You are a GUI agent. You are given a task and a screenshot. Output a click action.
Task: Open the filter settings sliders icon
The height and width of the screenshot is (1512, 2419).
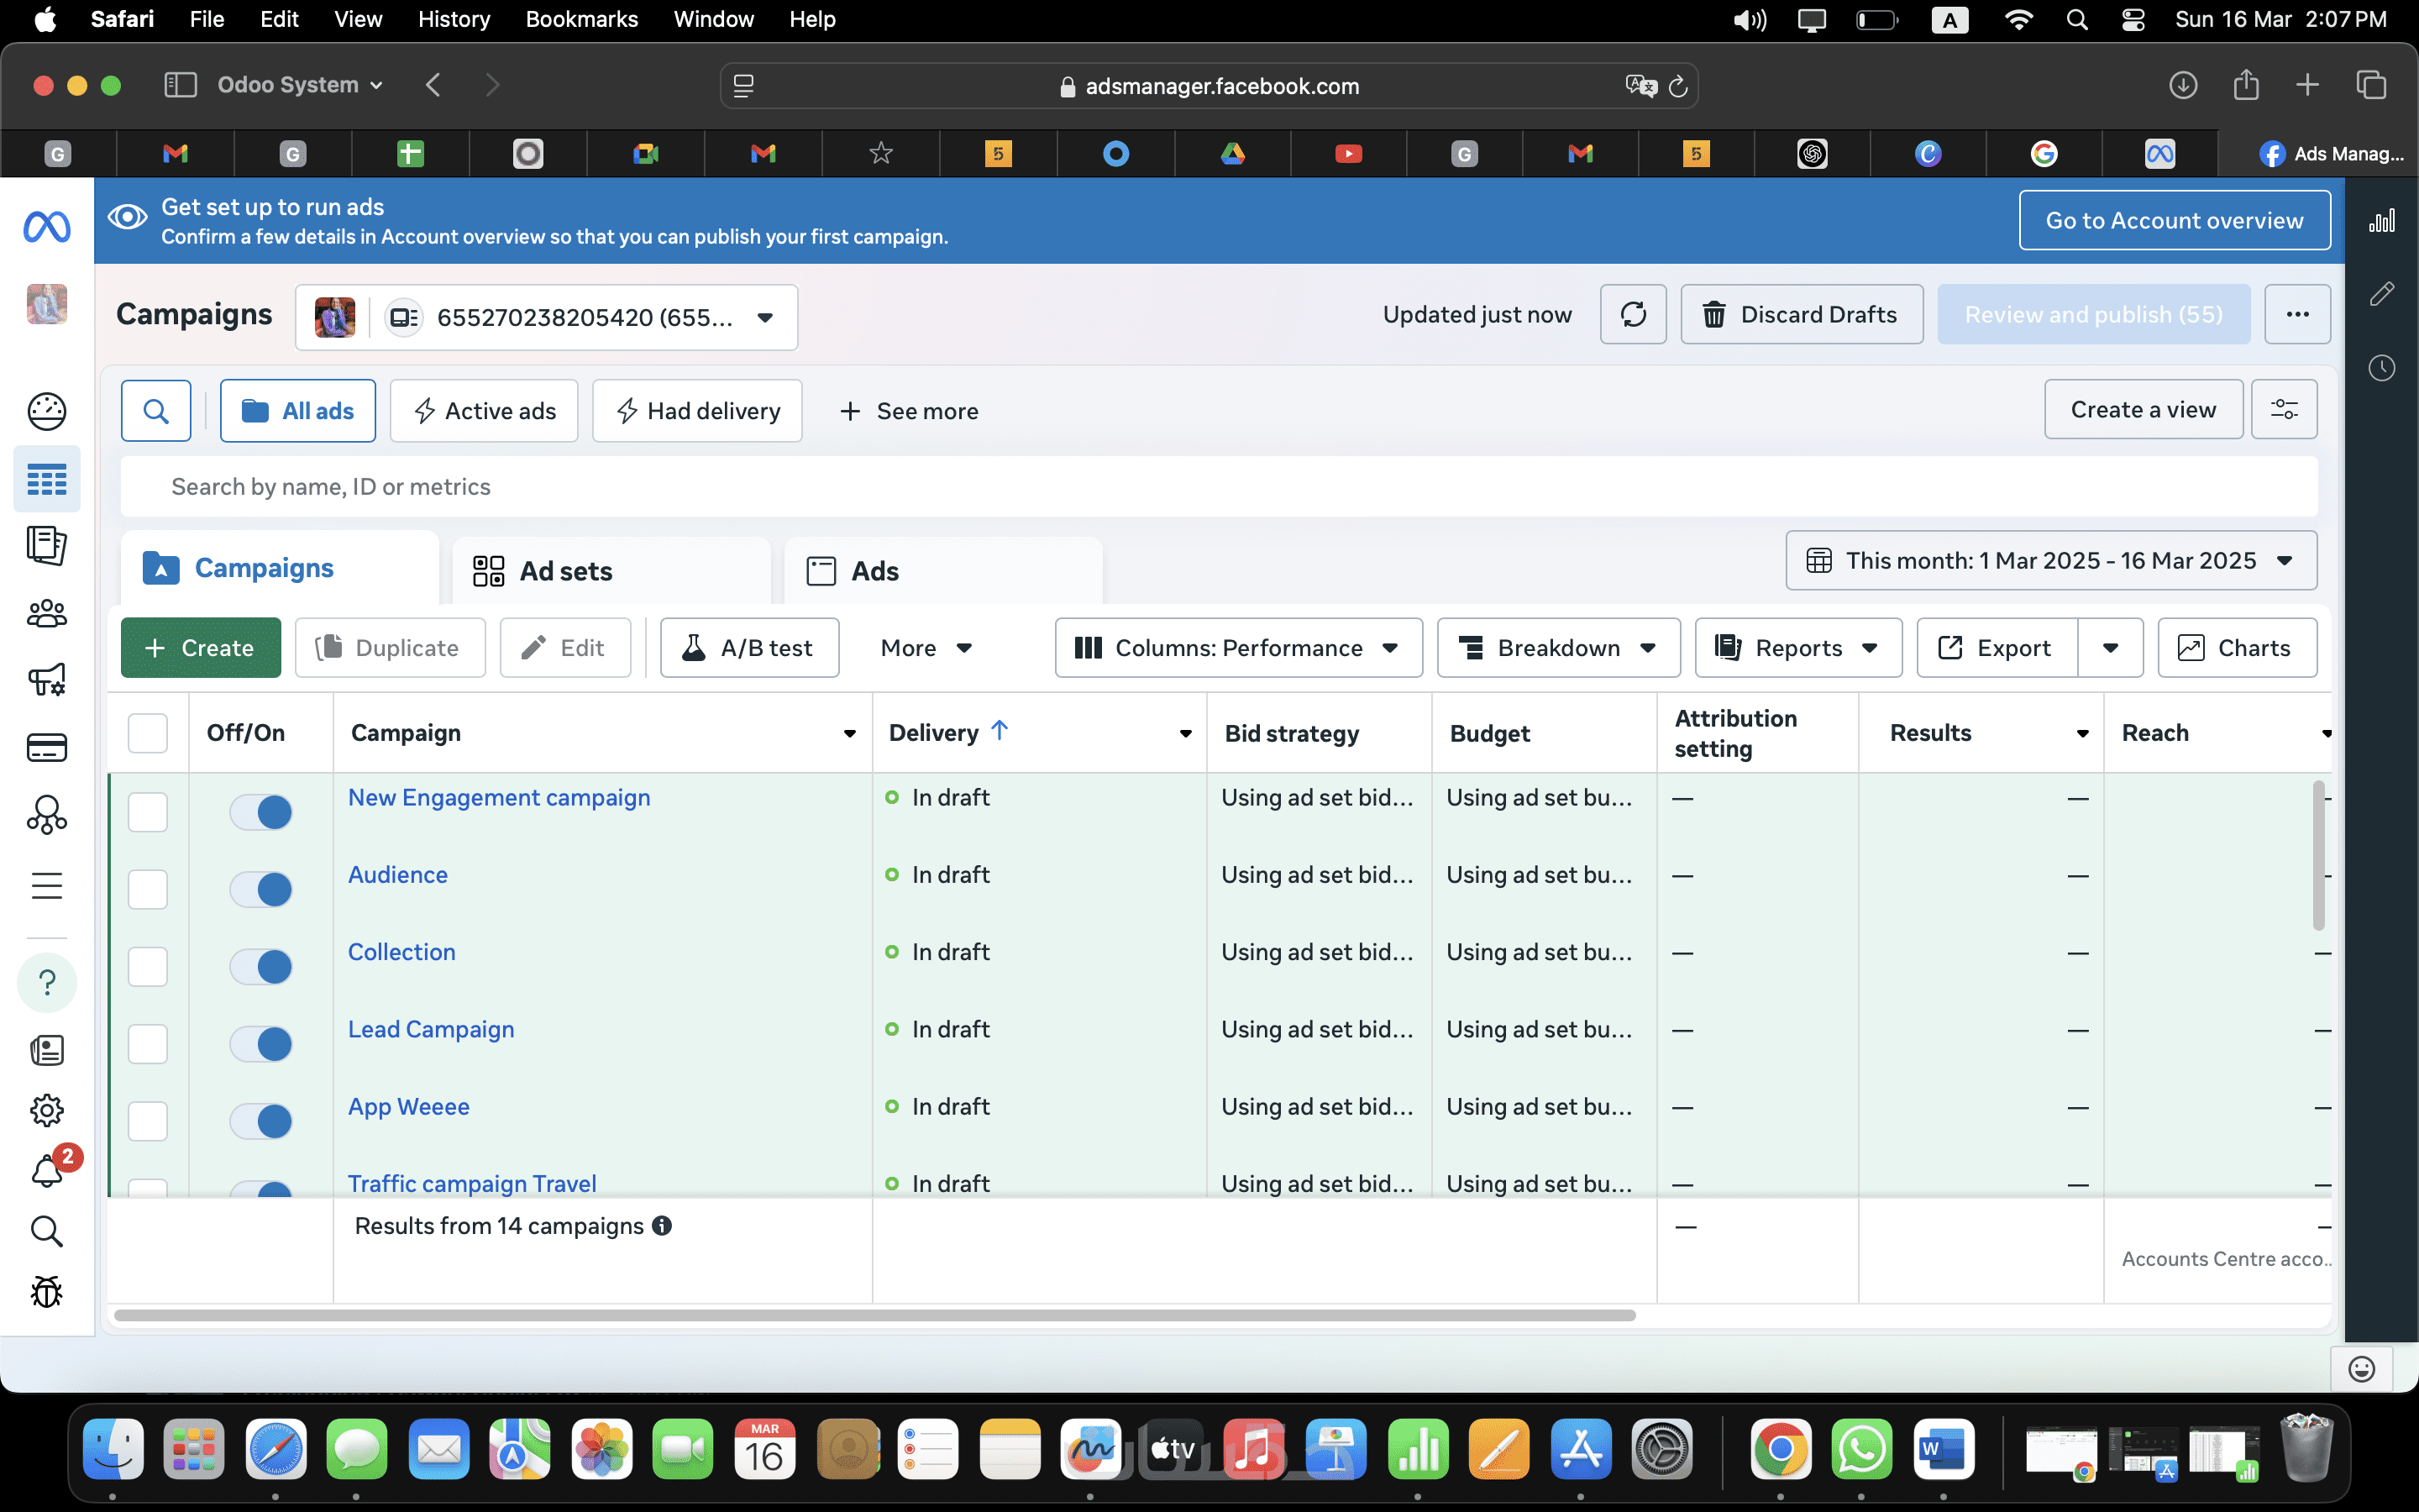coord(2283,410)
